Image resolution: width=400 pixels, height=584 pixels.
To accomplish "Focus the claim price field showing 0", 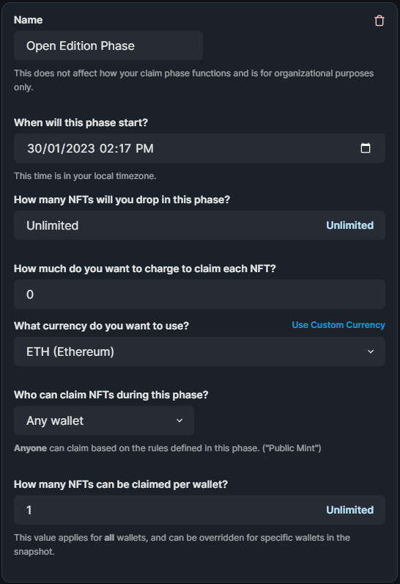I will tap(199, 294).
